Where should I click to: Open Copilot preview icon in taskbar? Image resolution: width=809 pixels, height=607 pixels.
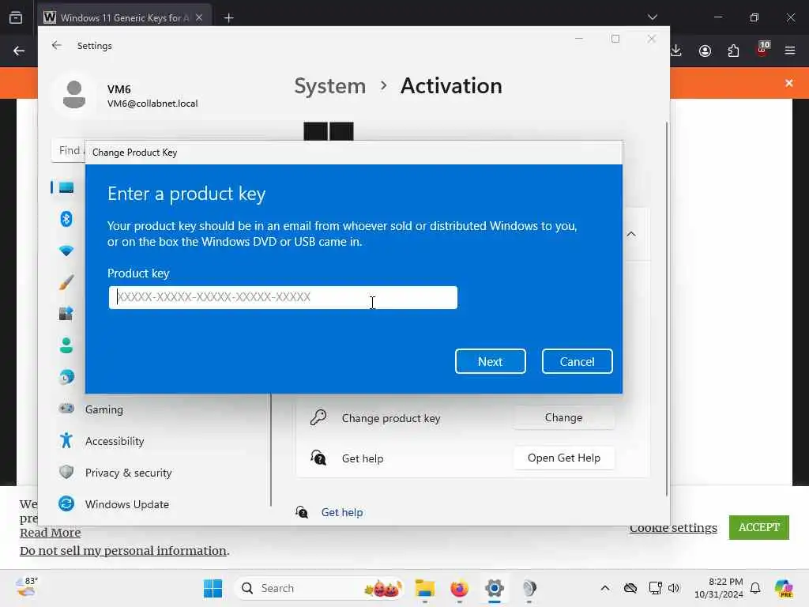784,588
